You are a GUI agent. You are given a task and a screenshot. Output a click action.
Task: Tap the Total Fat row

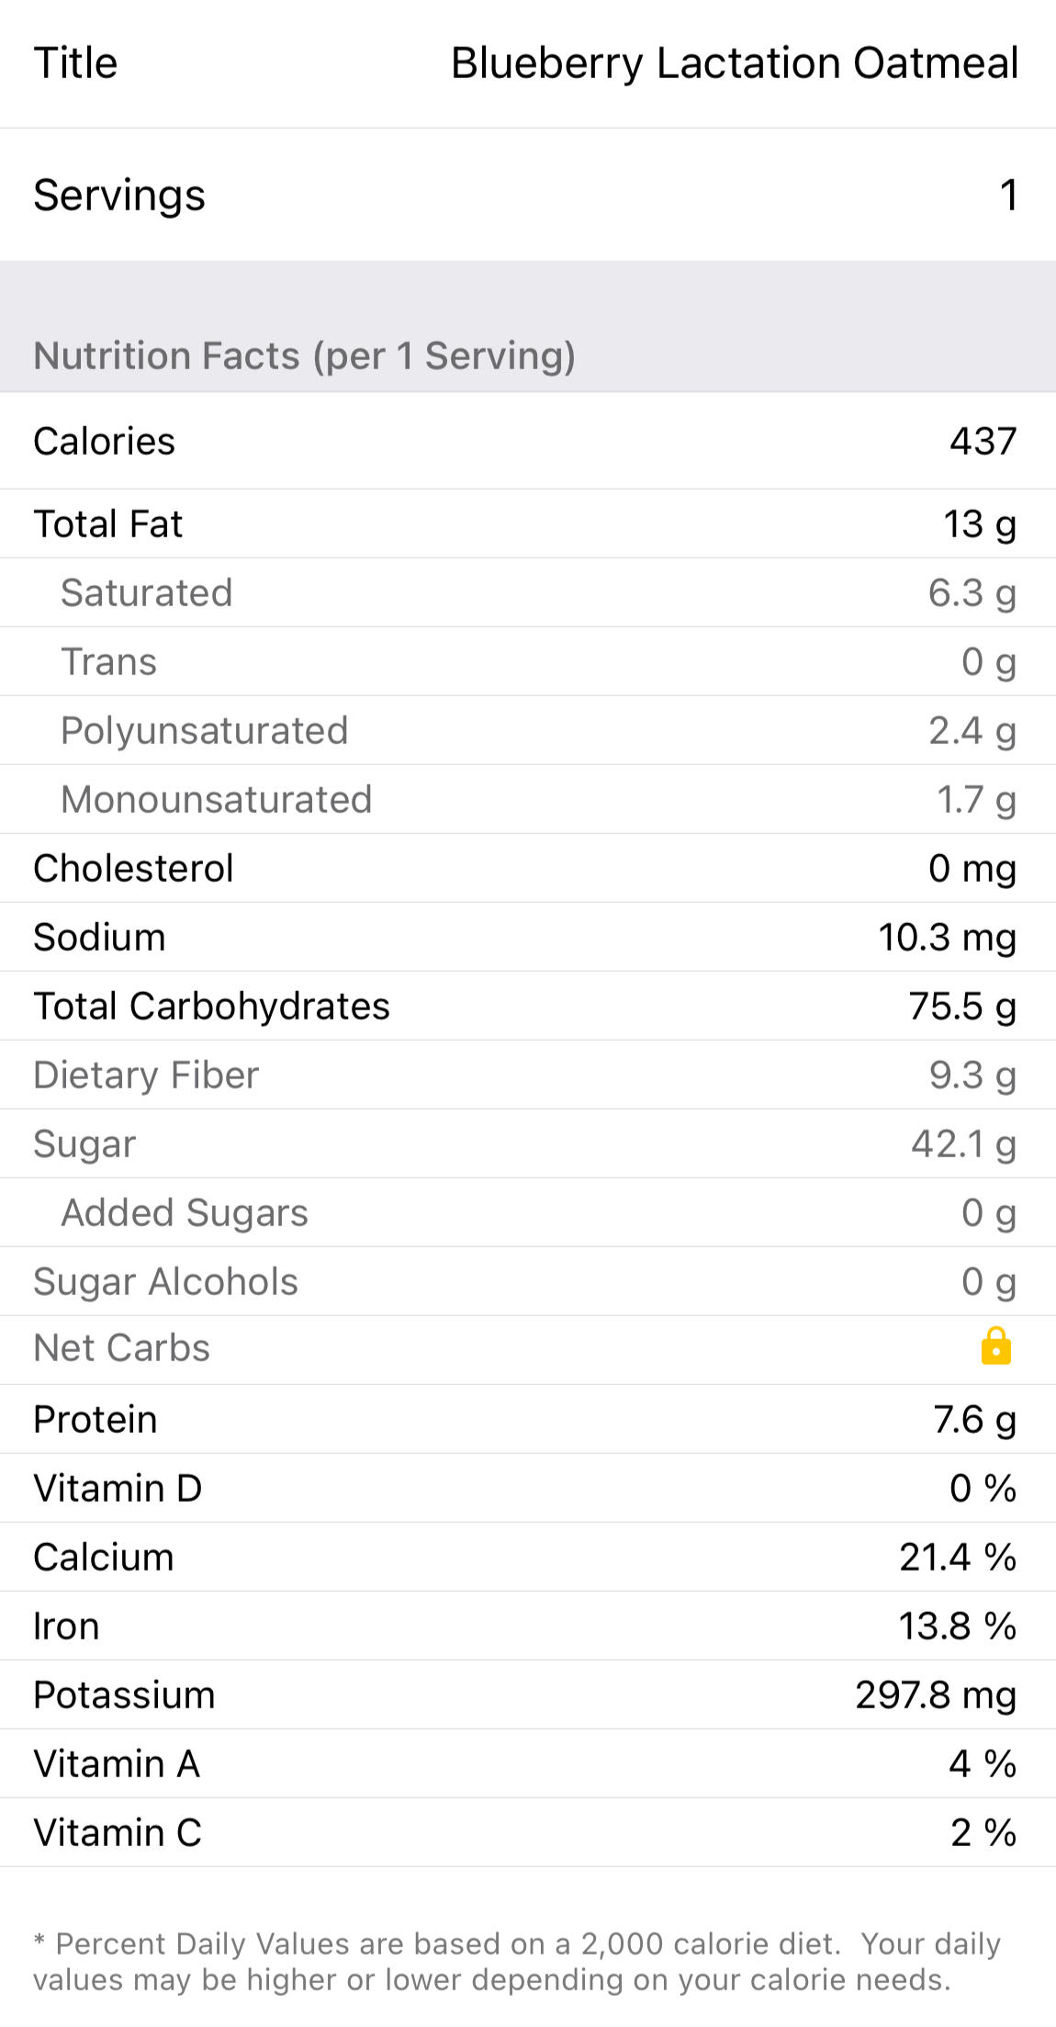coord(527,524)
